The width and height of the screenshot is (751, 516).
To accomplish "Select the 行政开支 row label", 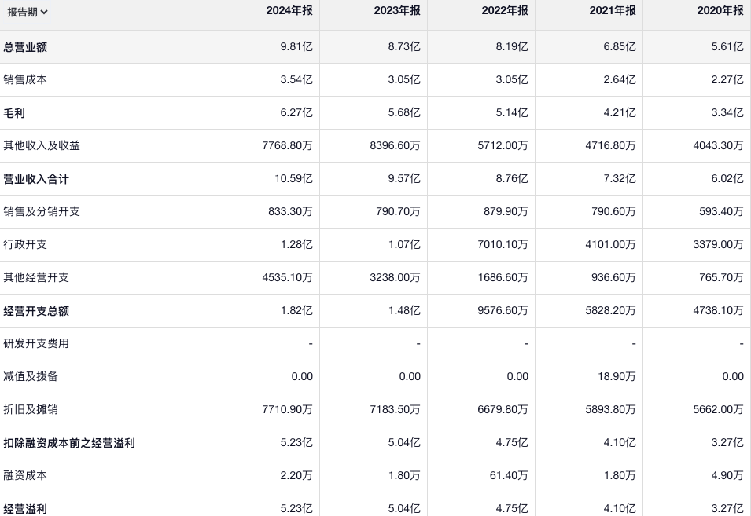I will click(x=25, y=245).
